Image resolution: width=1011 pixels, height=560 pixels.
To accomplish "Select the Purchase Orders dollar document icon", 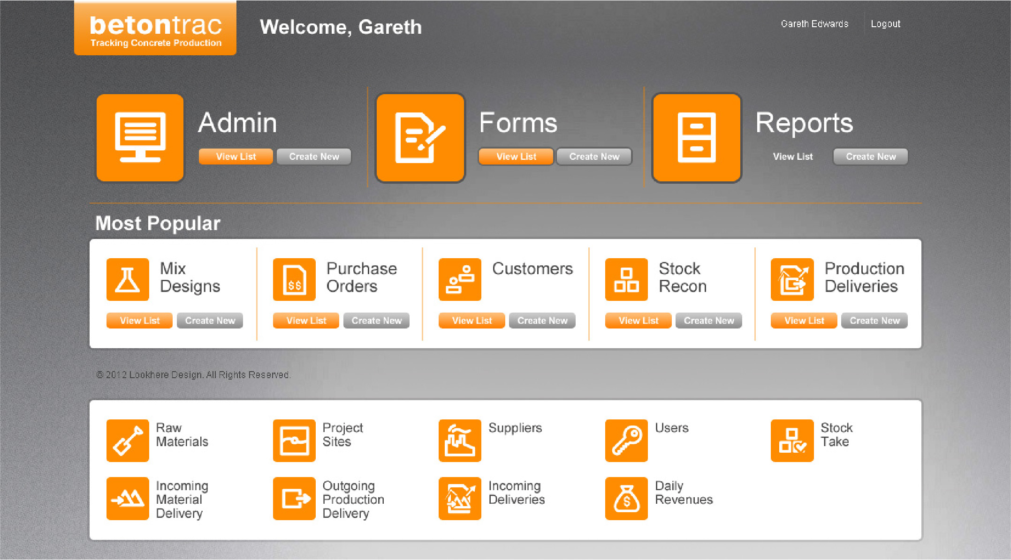I will pyautogui.click(x=294, y=279).
